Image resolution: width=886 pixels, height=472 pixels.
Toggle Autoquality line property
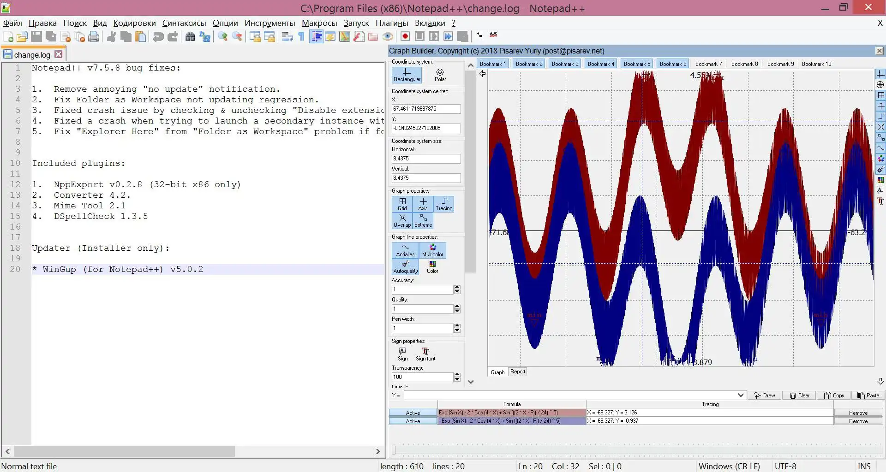[x=405, y=267]
